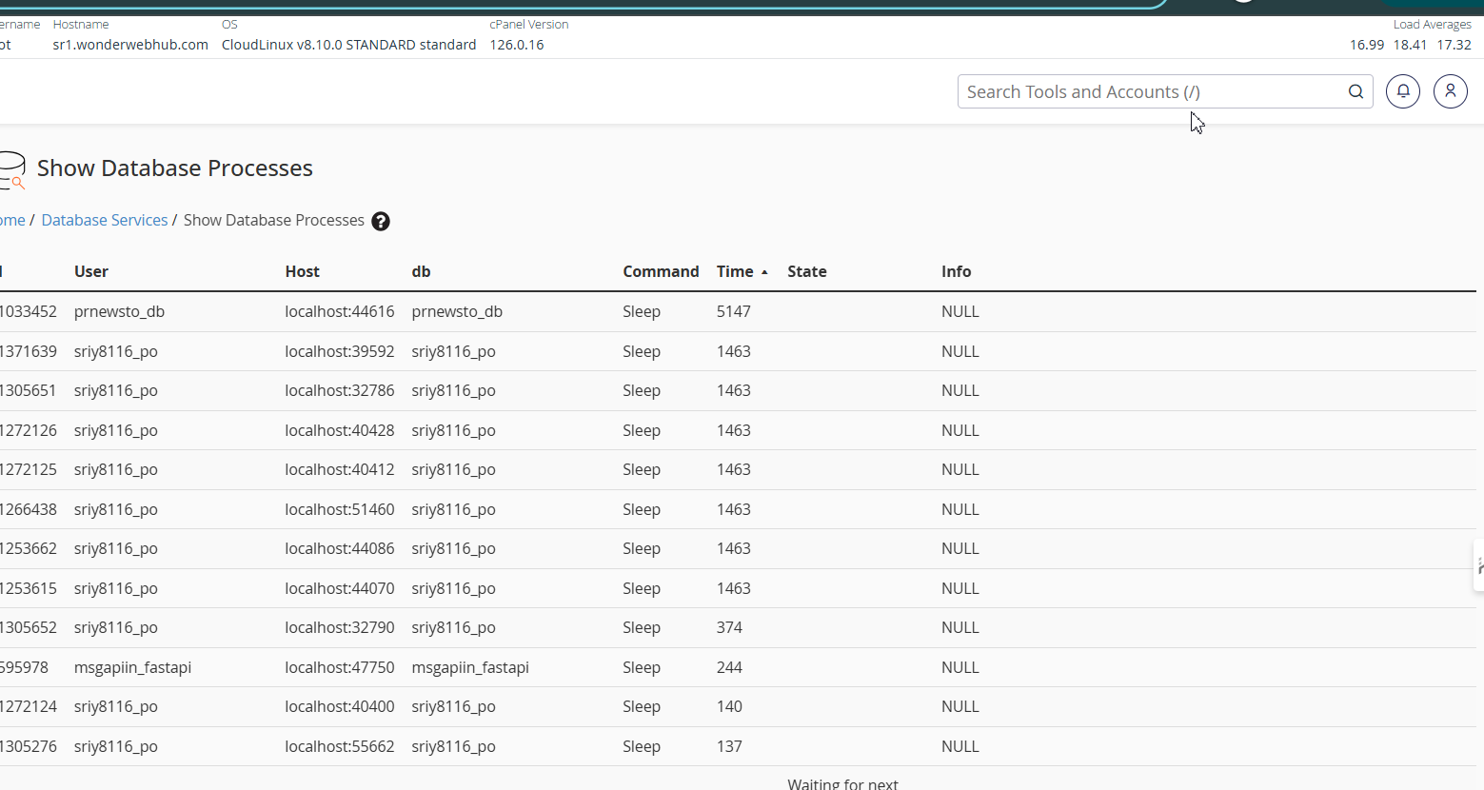Click the database icon beside the page title
Image resolution: width=1484 pixels, height=790 pixels.
pos(11,169)
